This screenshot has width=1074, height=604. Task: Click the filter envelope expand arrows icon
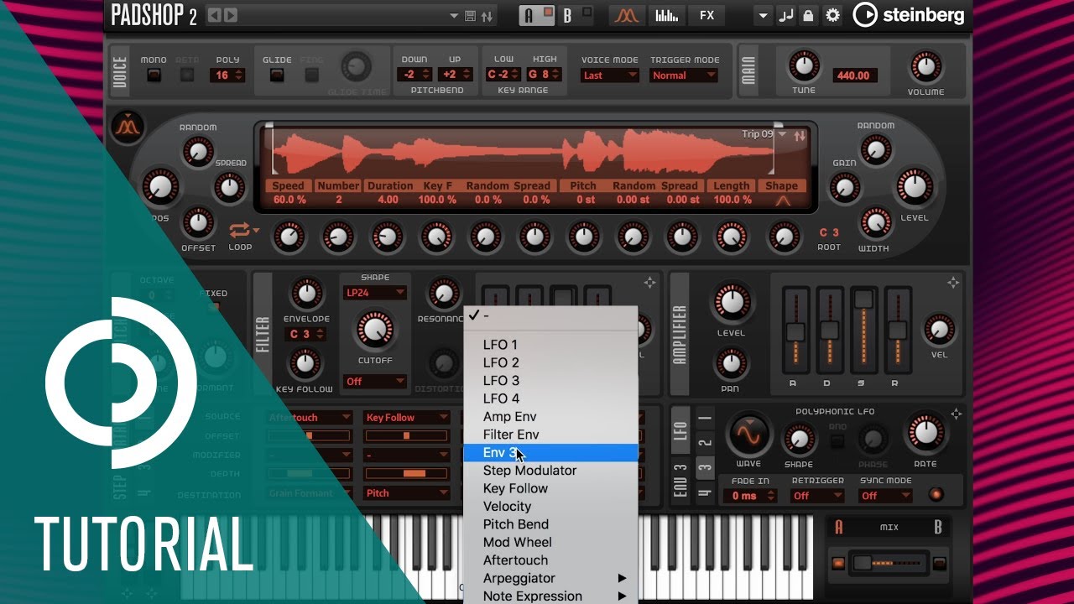click(x=649, y=283)
